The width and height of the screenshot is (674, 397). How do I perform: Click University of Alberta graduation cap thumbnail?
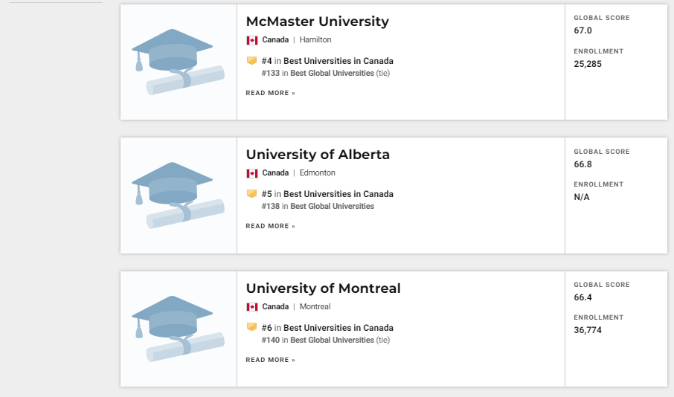point(179,196)
